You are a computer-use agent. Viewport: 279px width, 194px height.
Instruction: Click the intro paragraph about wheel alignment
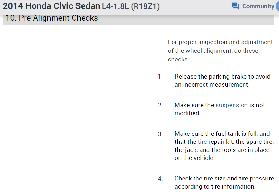(220, 51)
